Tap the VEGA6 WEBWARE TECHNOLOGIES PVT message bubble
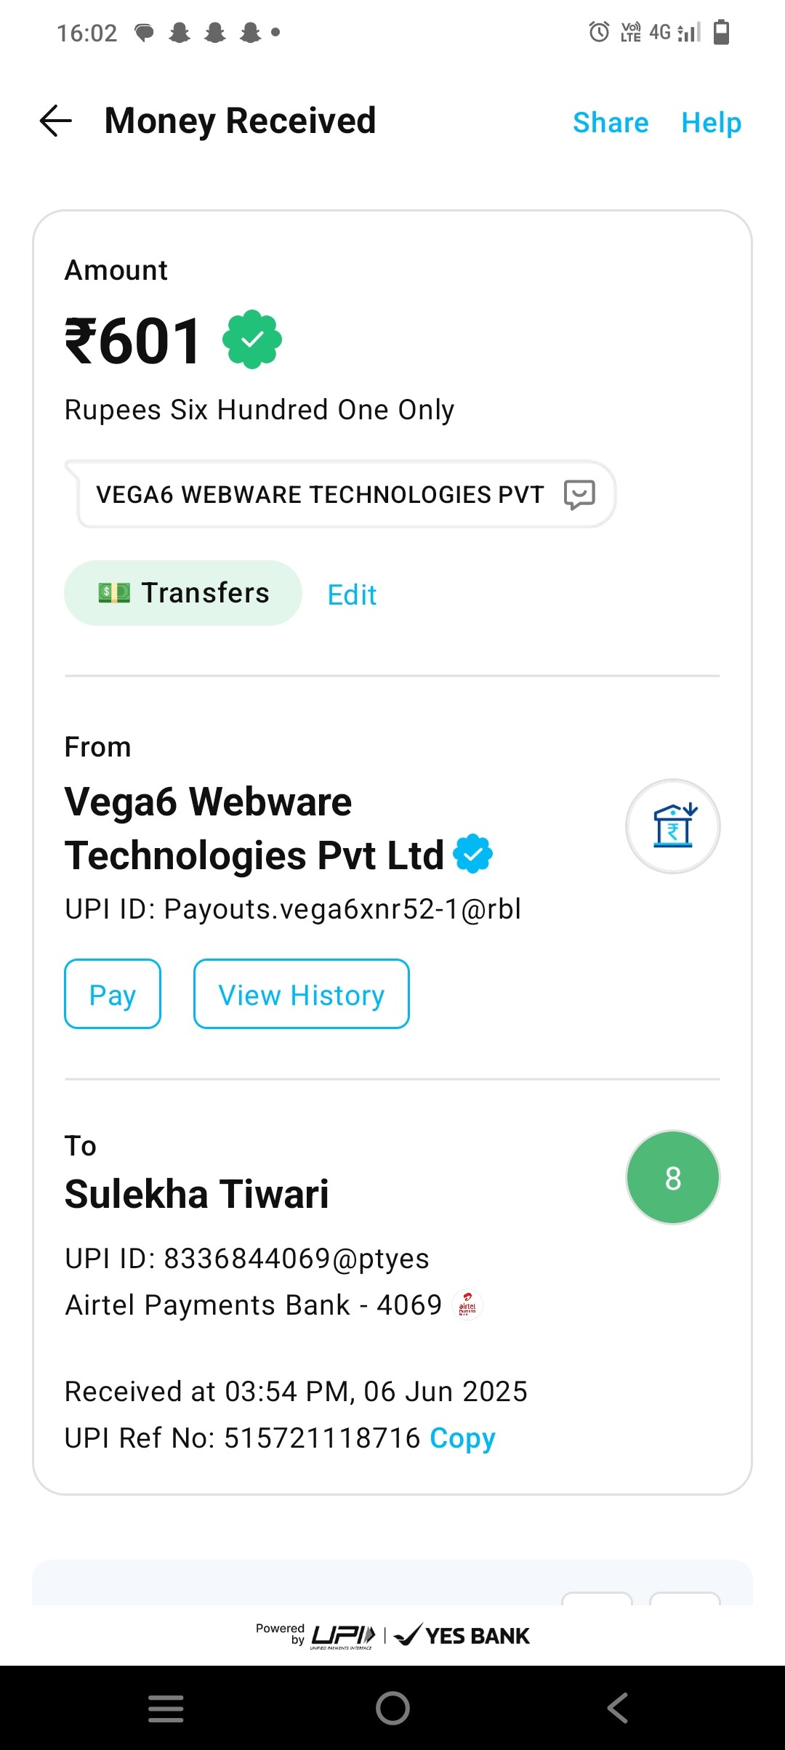785x1750 pixels. pyautogui.click(x=340, y=494)
